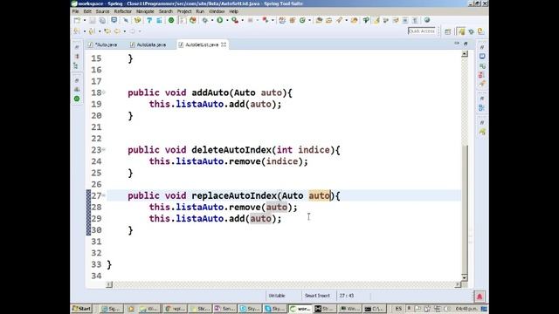
Task: Click into the Quick Access field
Action: [x=422, y=31]
